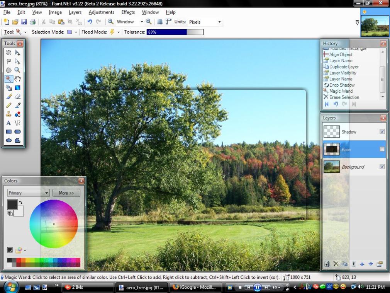This screenshot has width=390, height=293.
Task: Select the Lasso Select tool
Action: pos(8,61)
